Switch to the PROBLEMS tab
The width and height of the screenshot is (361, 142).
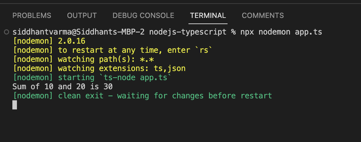(x=32, y=15)
